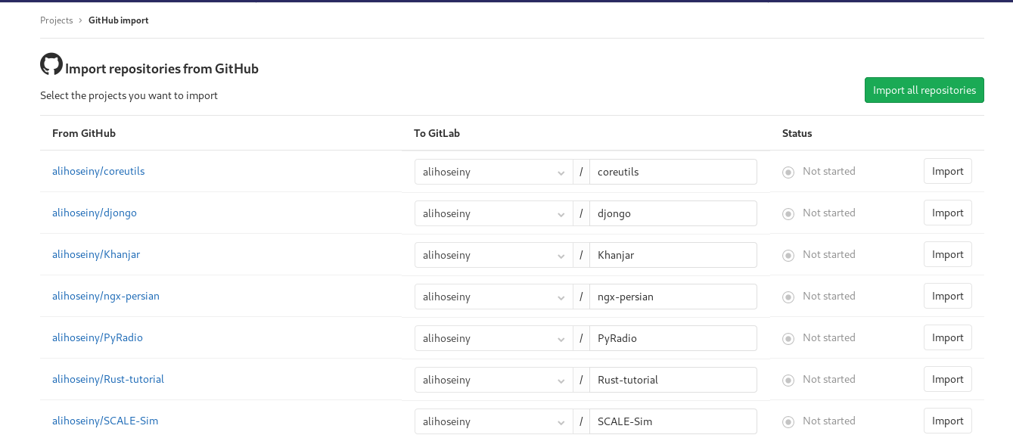
Task: Open the alihoseiny/ngx-persian GitHub link
Action: coord(106,296)
